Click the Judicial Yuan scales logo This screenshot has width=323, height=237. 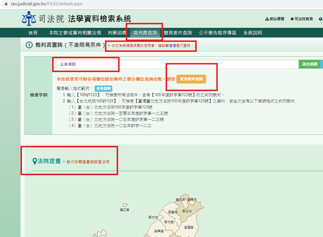(29, 18)
